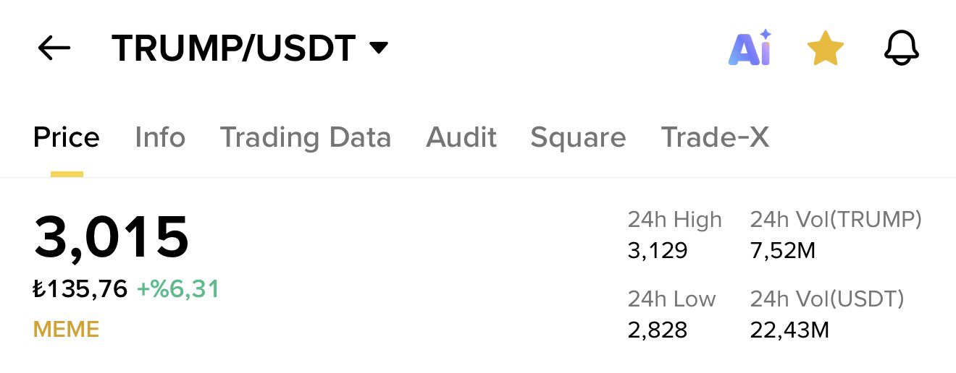Tap the ₺135,76 lira price value
Image resolution: width=956 pixels, height=373 pixels.
point(80,289)
